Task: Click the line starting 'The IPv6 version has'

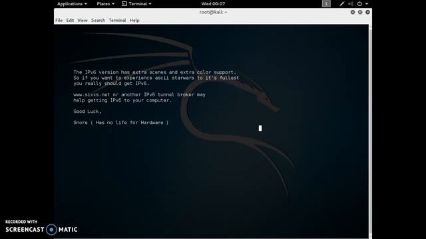Action: tap(155, 72)
